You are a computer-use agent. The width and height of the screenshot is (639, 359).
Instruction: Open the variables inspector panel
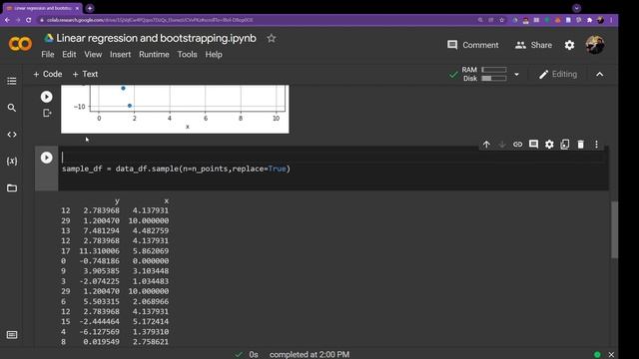[12, 162]
